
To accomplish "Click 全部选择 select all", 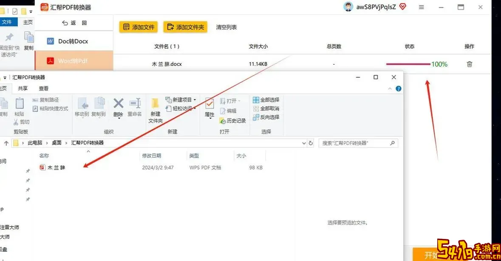I will tap(266, 99).
